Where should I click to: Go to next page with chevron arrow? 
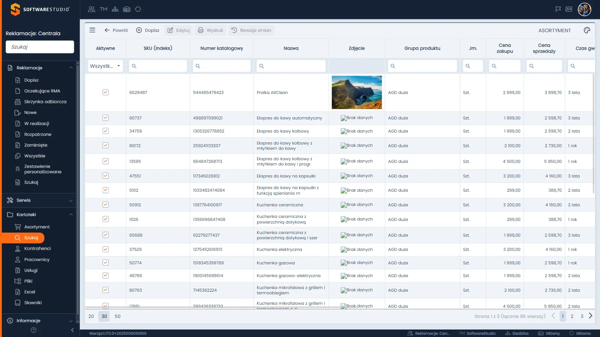coord(591,316)
